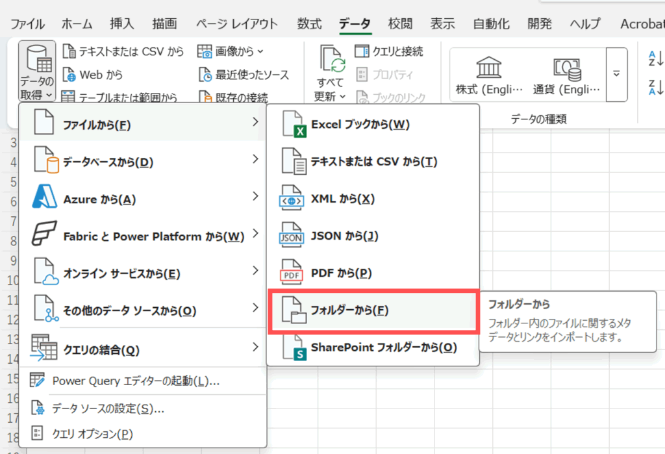Screen dimensions: 665x454
Task: Click the JSON から file icon
Action: 291,236
